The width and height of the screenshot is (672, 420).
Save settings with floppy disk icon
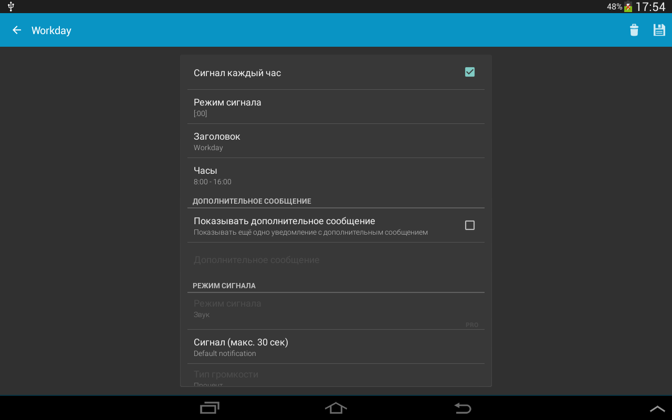[x=659, y=30]
